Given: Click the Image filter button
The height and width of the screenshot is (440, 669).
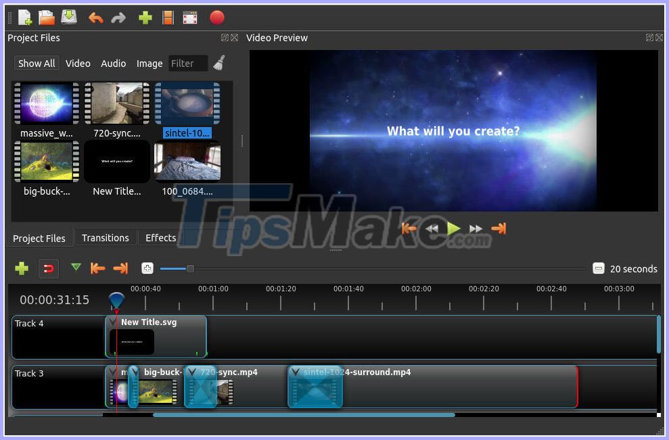Looking at the screenshot, I should tap(149, 63).
